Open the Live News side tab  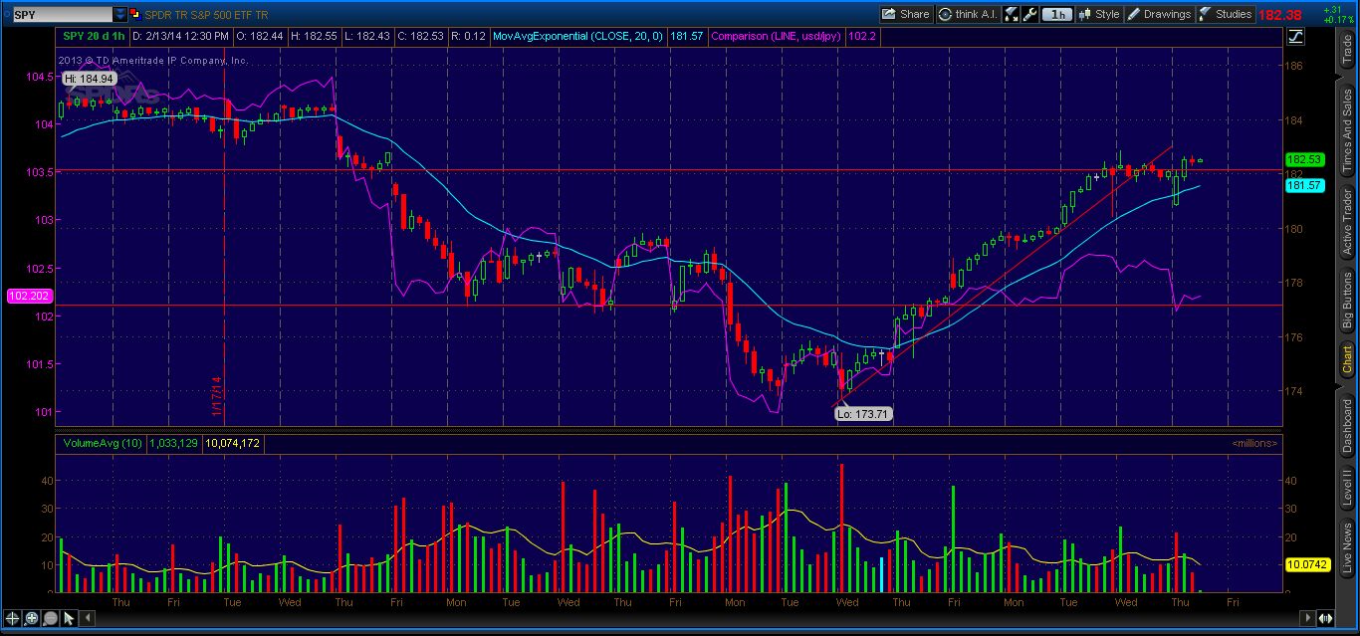pos(1347,549)
